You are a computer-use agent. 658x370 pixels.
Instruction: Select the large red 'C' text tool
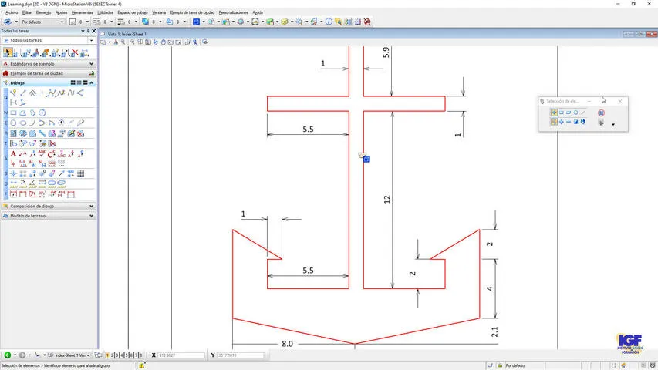click(x=51, y=154)
